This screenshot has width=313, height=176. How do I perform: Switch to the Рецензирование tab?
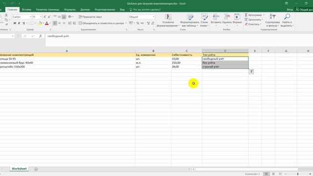pyautogui.click(x=105, y=10)
